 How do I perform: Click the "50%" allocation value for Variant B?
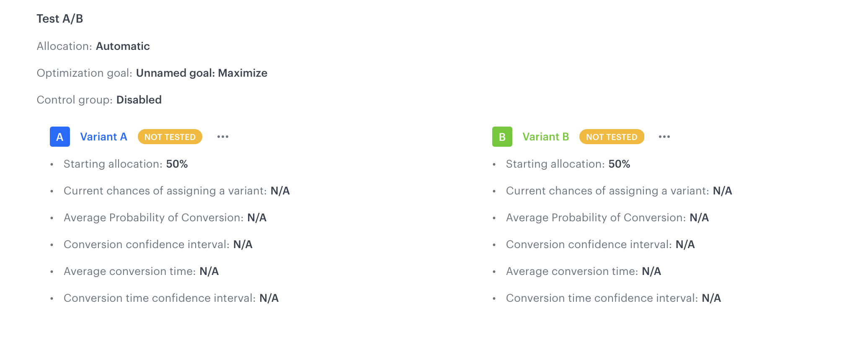tap(619, 164)
